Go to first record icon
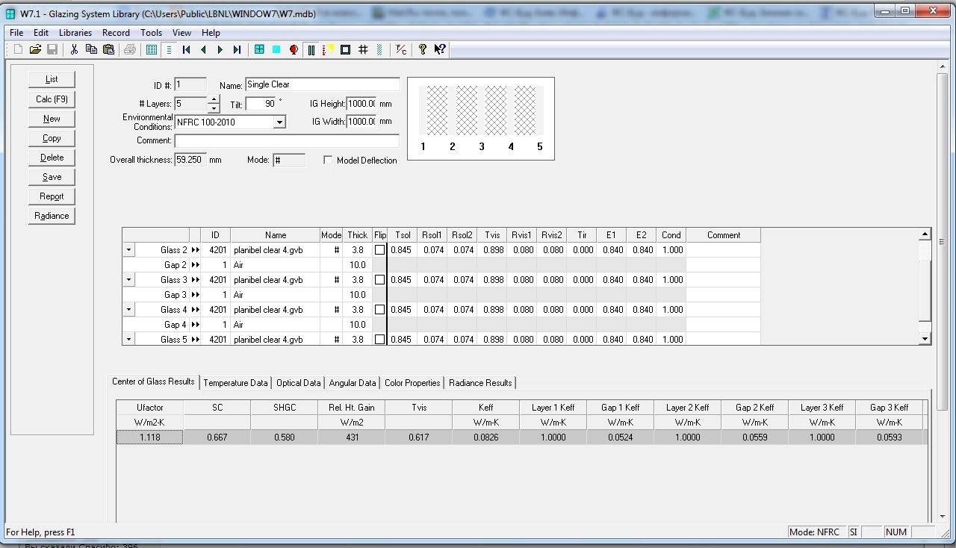956x548 pixels. tap(186, 49)
